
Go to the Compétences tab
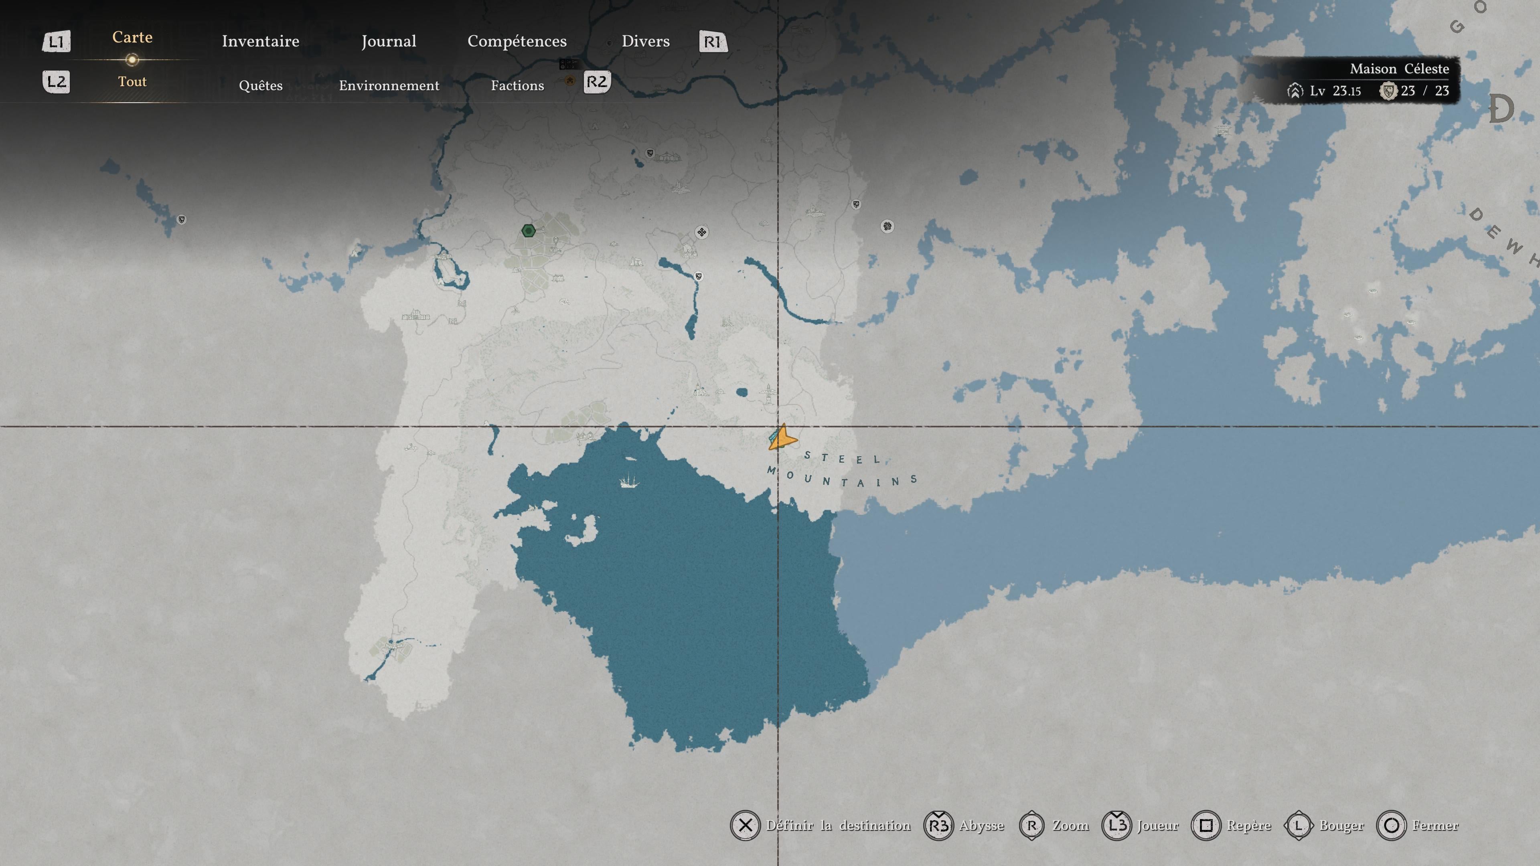[x=517, y=41]
